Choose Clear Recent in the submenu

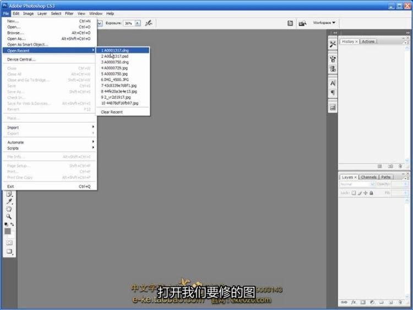pos(122,112)
